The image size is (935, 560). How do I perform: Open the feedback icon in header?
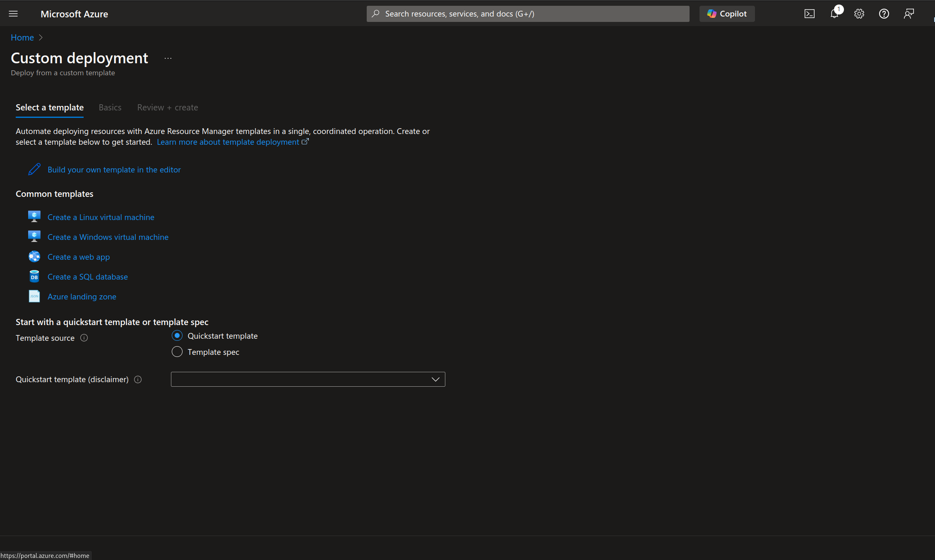click(909, 14)
